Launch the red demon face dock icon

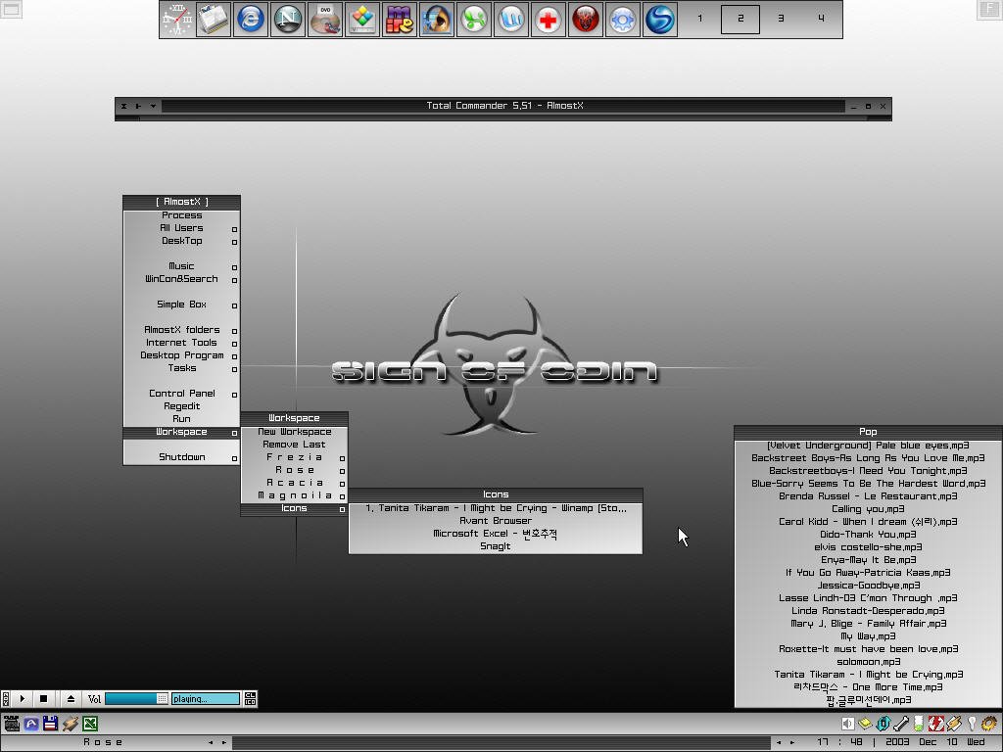coord(586,20)
